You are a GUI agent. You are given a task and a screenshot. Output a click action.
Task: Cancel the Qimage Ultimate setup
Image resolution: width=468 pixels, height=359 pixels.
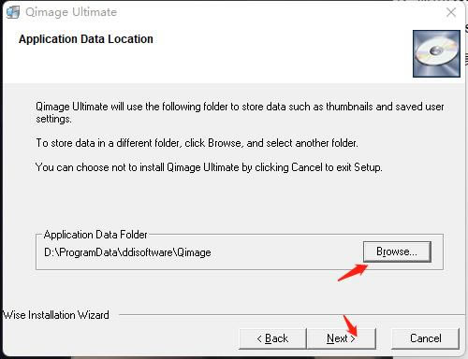[x=425, y=338]
